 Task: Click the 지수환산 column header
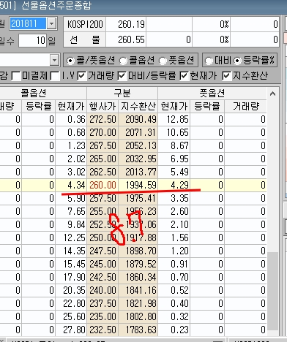click(138, 106)
